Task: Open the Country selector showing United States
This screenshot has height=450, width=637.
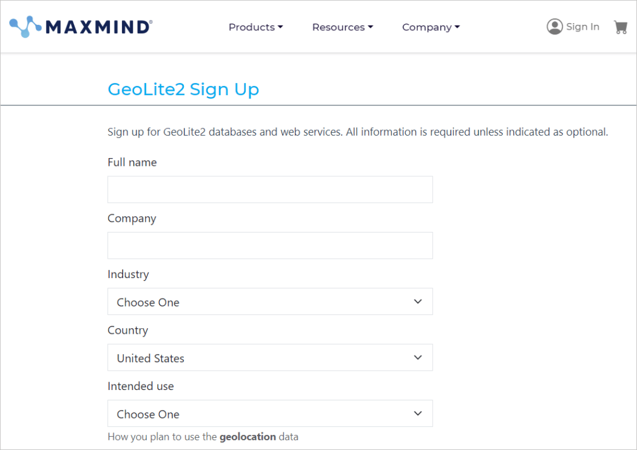Action: [x=270, y=357]
